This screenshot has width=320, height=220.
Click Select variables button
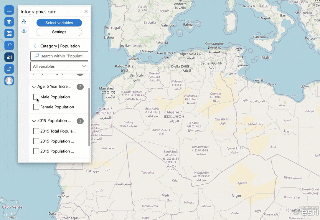click(59, 23)
